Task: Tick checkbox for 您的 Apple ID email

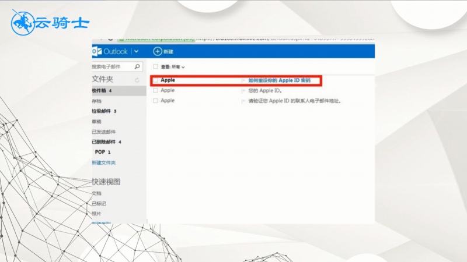Action: pos(155,90)
